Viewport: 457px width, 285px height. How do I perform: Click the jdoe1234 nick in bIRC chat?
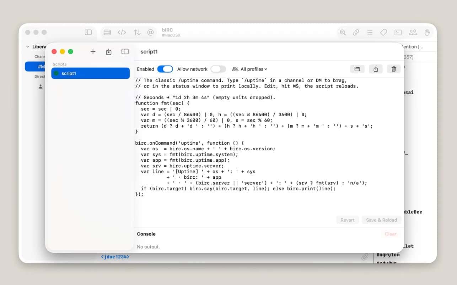[115, 256]
